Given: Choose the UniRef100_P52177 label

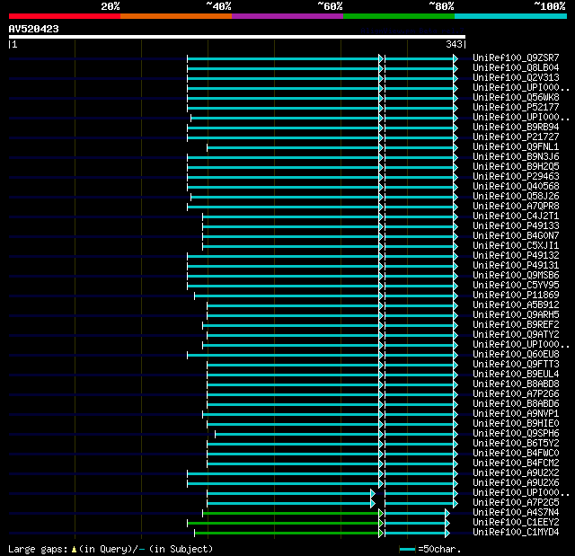Looking at the screenshot, I should coord(516,108).
